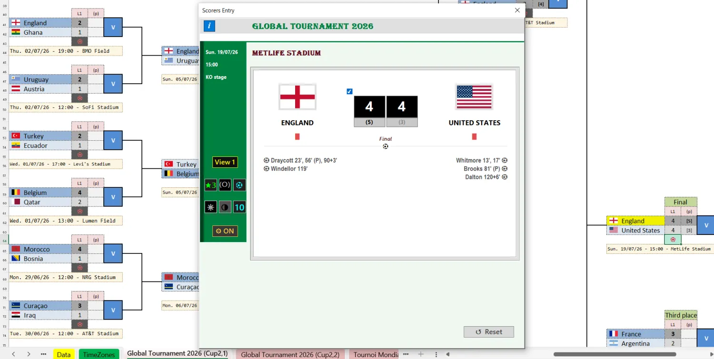Click the scorer ball cell under Morocco vs Bosnia
The image size is (714, 359).
point(80,268)
